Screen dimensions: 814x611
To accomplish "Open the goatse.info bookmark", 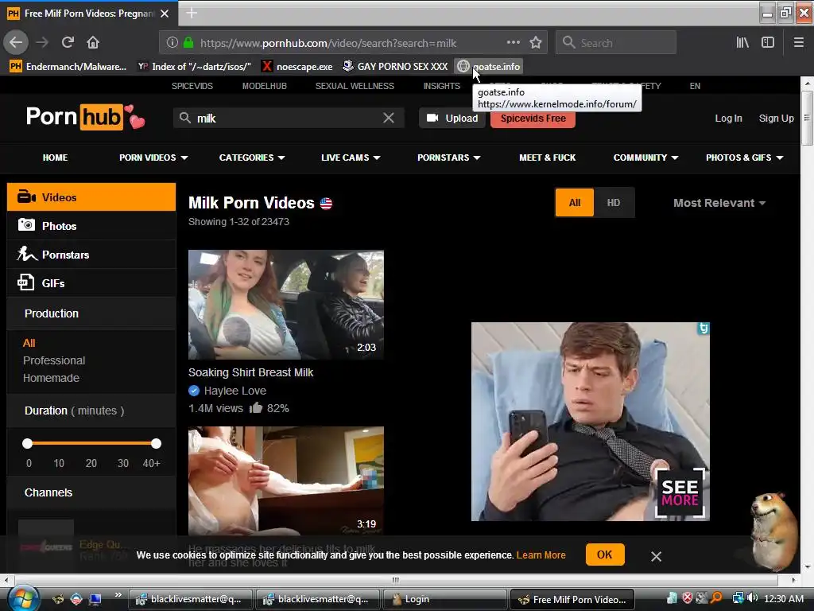I will tap(489, 67).
